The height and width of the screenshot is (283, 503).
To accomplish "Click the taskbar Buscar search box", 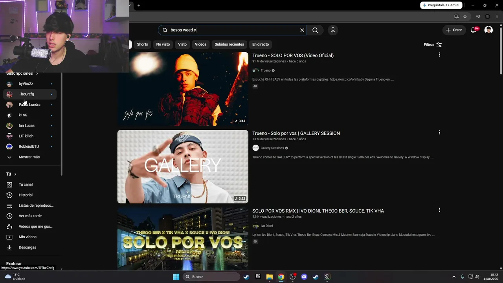I will (211, 277).
